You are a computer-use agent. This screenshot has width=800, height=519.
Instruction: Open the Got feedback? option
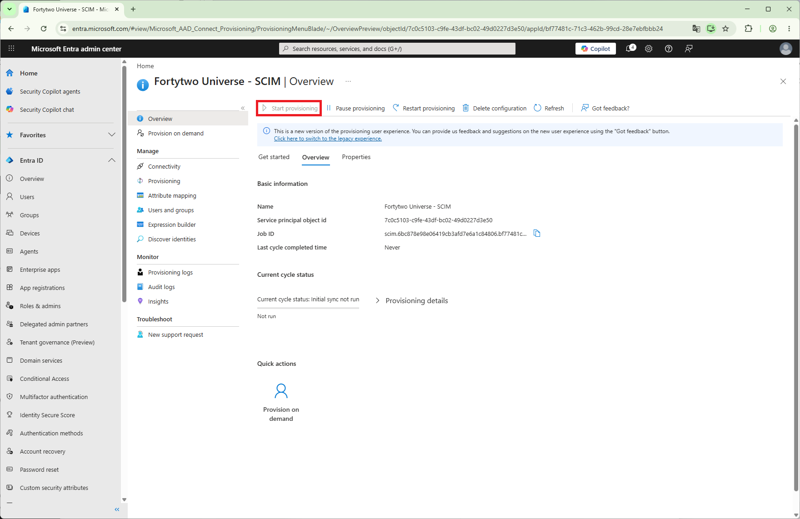click(605, 108)
